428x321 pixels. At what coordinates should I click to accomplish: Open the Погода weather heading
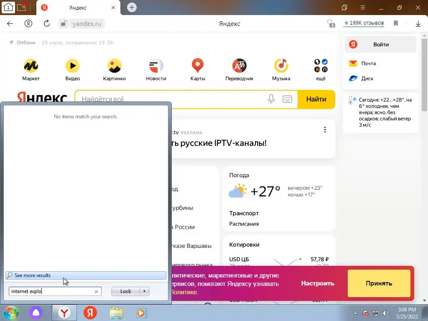(x=239, y=175)
